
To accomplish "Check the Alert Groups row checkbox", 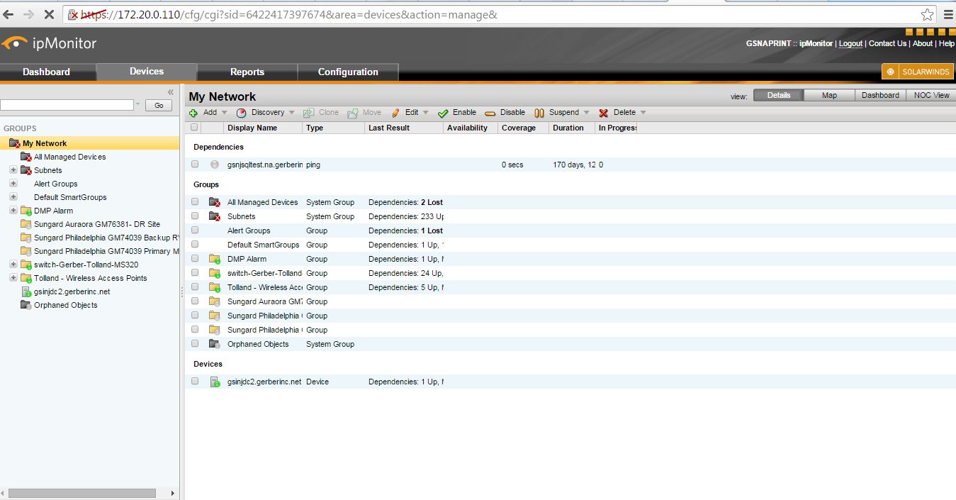I will (x=195, y=230).
